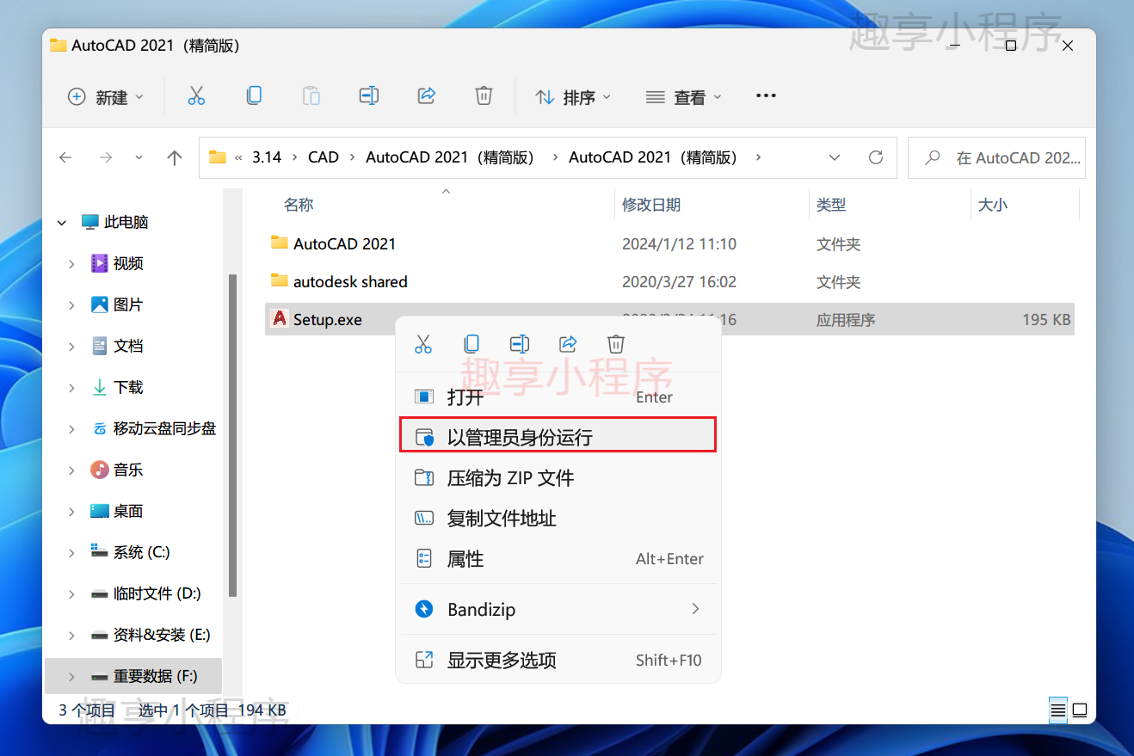Sort by the 类型 column header
The height and width of the screenshot is (756, 1134).
(831, 204)
